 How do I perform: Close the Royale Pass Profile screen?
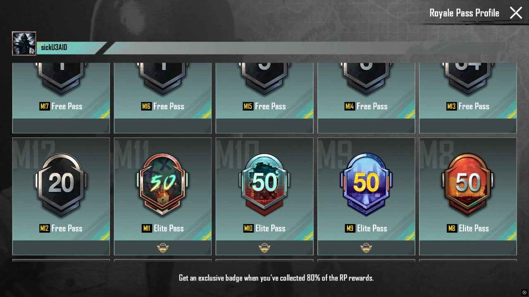pos(516,13)
